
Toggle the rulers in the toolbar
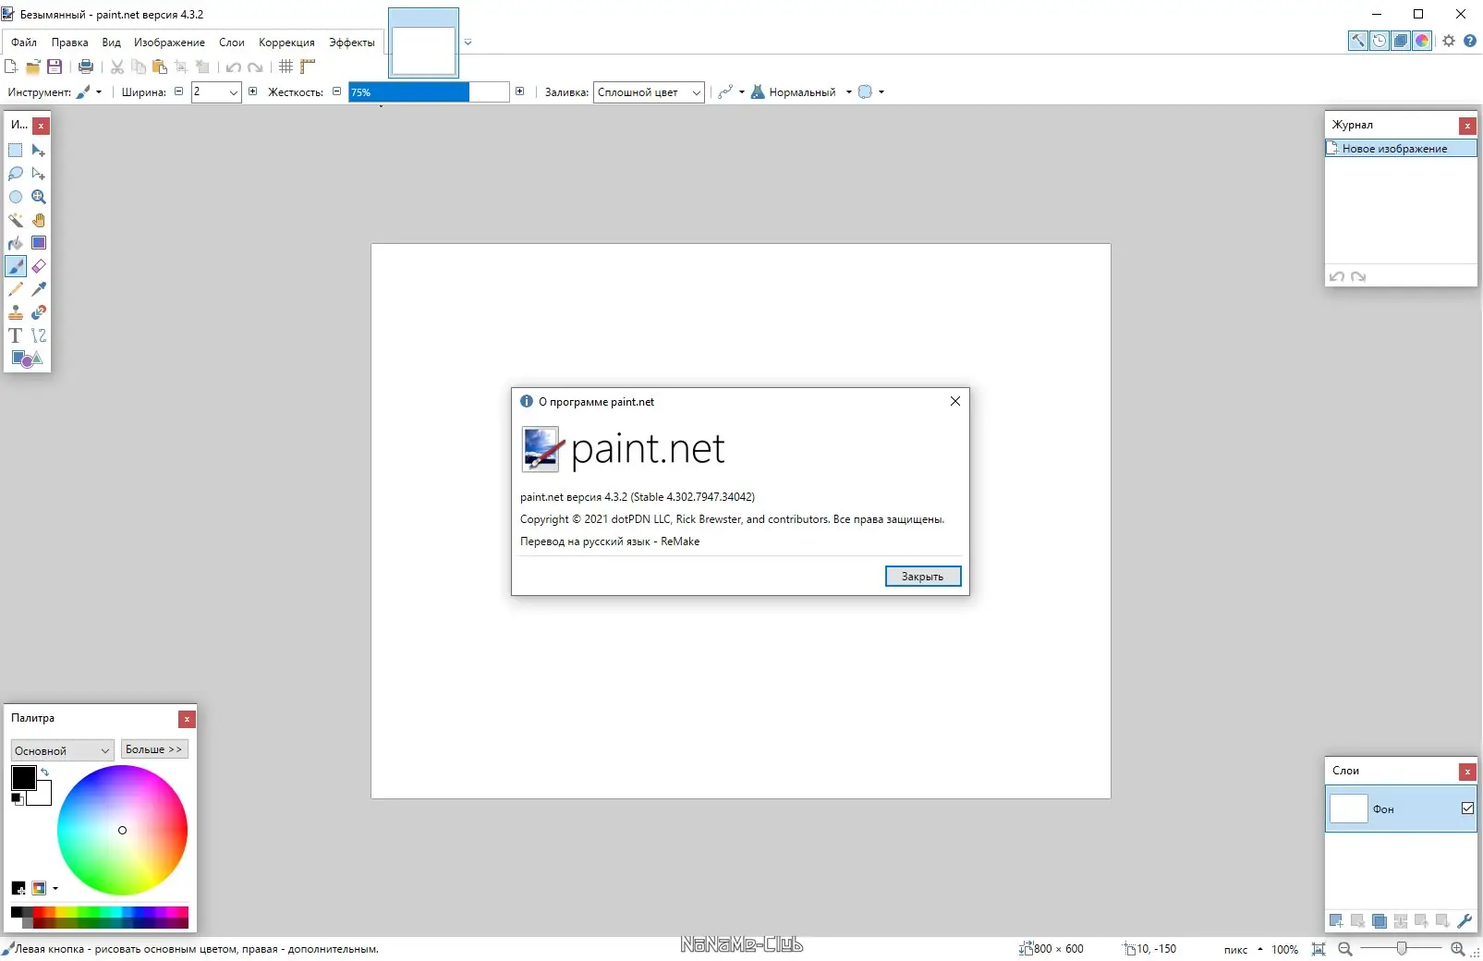tap(308, 67)
